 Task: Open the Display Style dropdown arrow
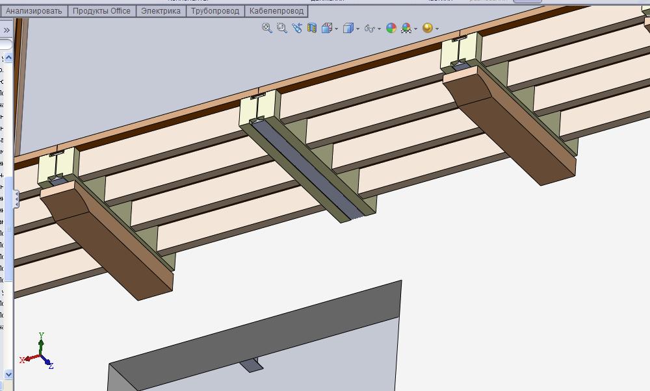(x=358, y=29)
